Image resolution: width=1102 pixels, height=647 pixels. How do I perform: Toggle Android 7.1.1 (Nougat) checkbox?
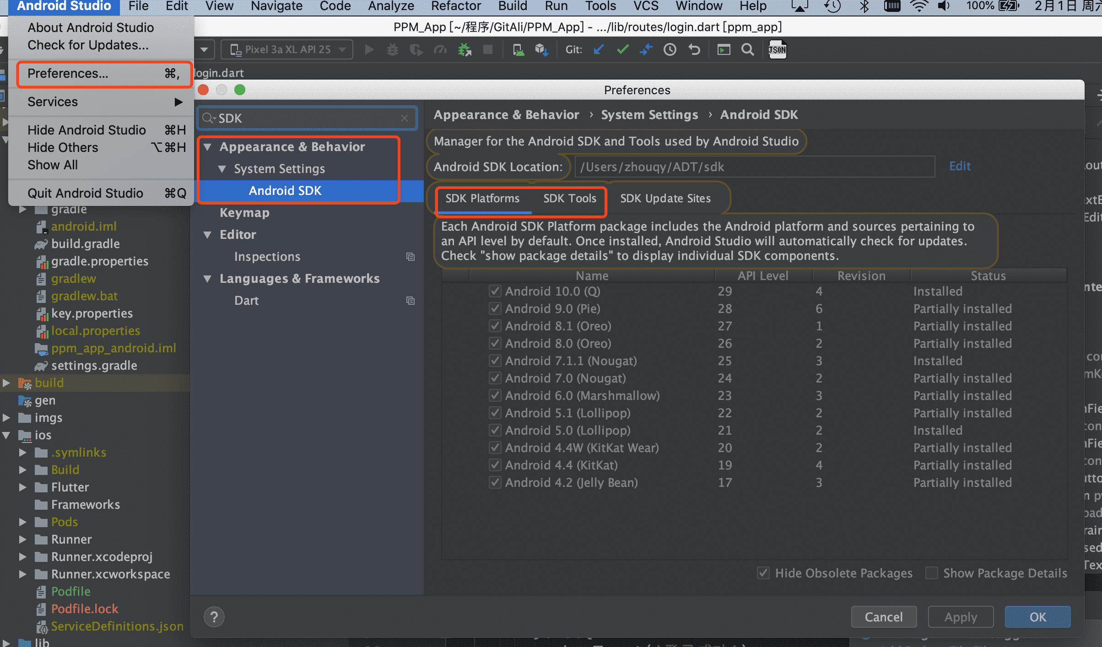click(495, 361)
